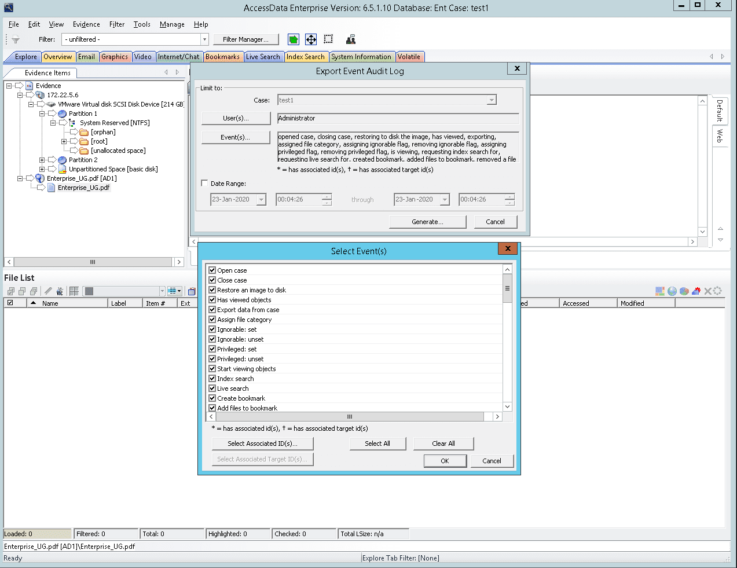Click the globe icon above the file list
This screenshot has width=737, height=568.
[672, 291]
